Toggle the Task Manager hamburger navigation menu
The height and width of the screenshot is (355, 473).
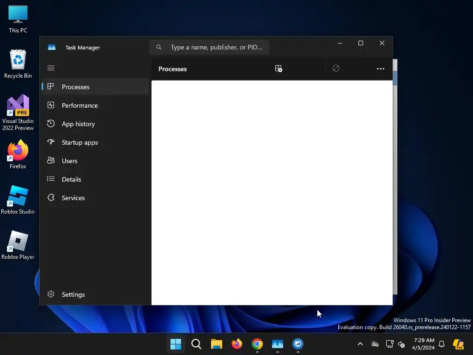(x=51, y=68)
